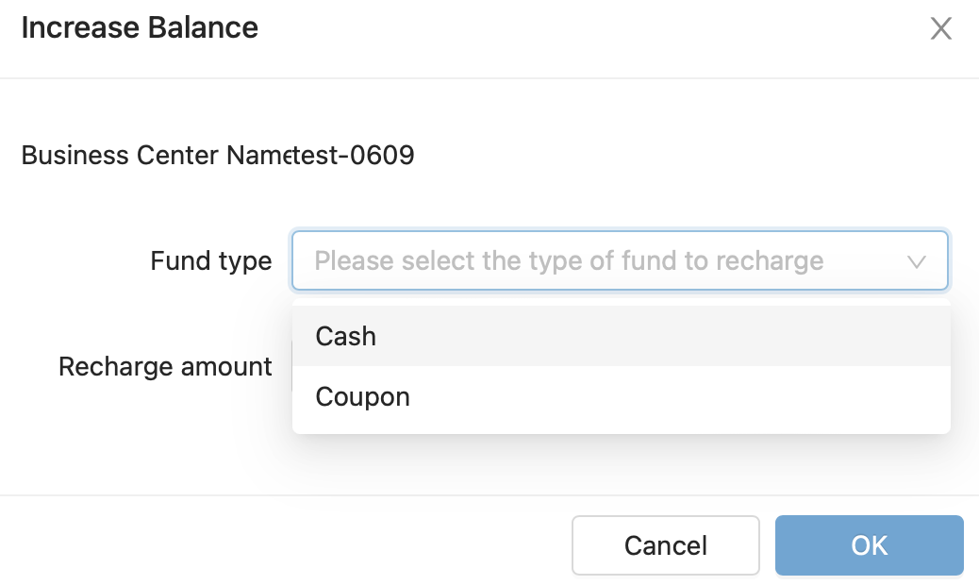Click the test-0609 business center value
Image resolution: width=979 pixels, height=585 pixels.
coord(355,155)
